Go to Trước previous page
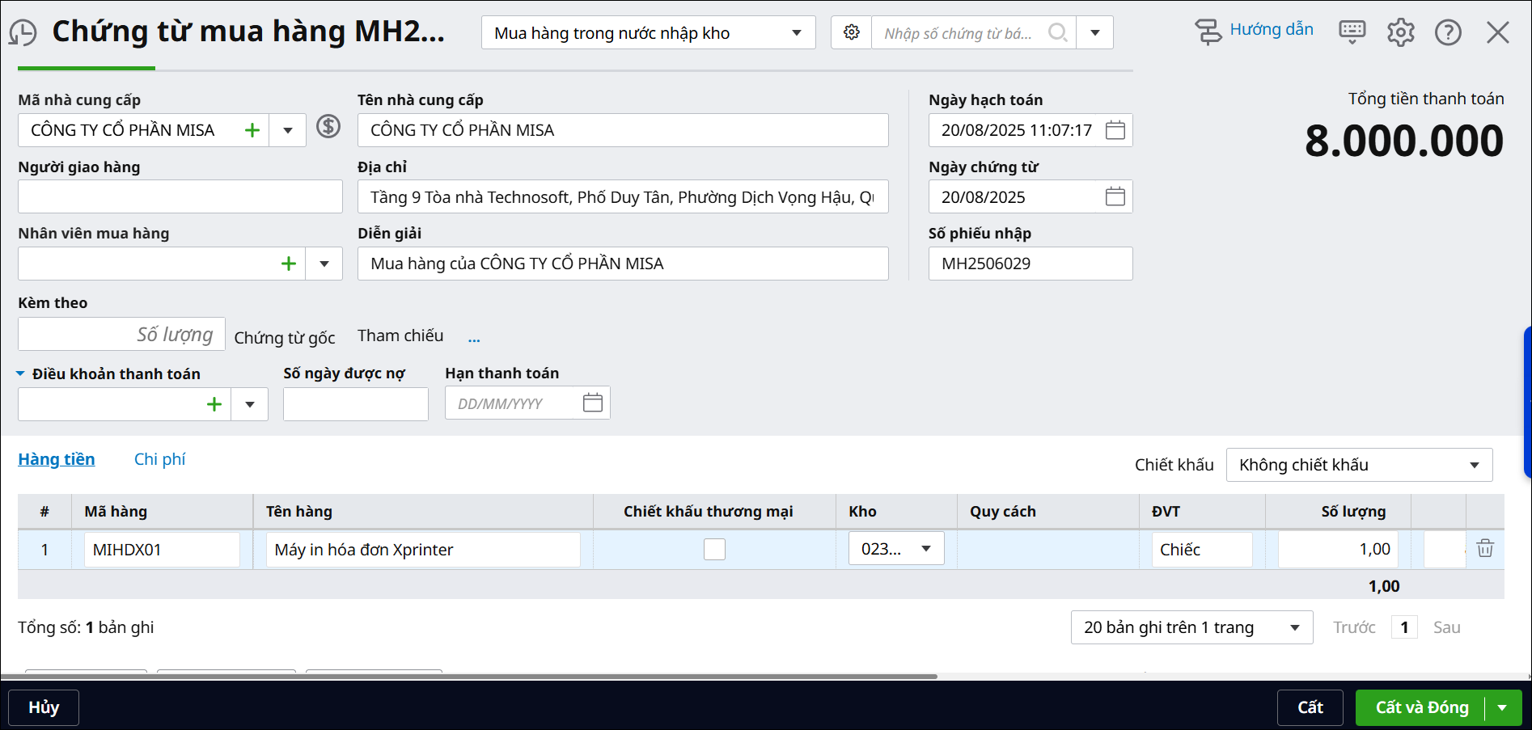The width and height of the screenshot is (1532, 730). 1354,627
